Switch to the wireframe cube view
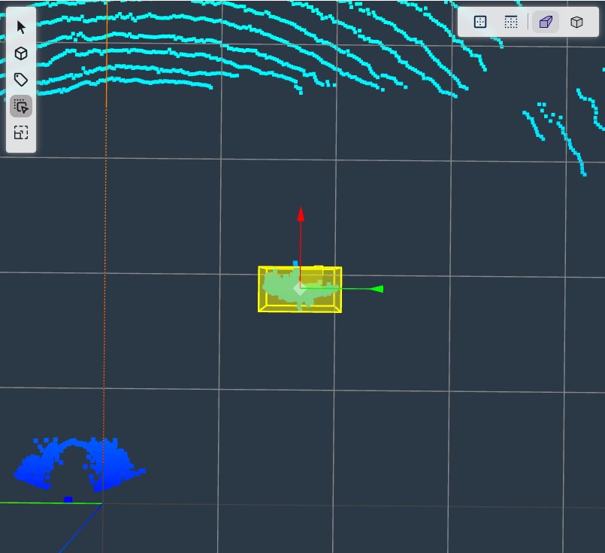The height and width of the screenshot is (553, 605). [576, 23]
